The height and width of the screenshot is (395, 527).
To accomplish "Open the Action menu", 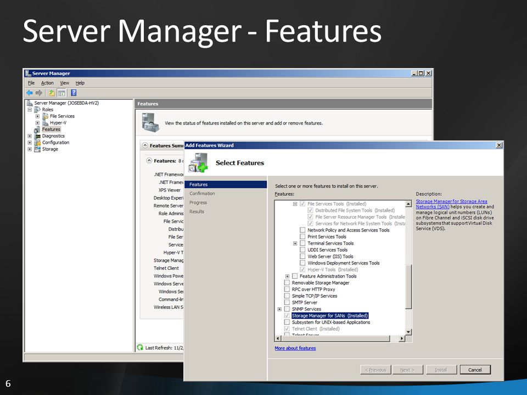I will pyautogui.click(x=47, y=83).
